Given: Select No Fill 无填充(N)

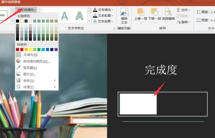Looking at the screenshot, I should (37, 55).
